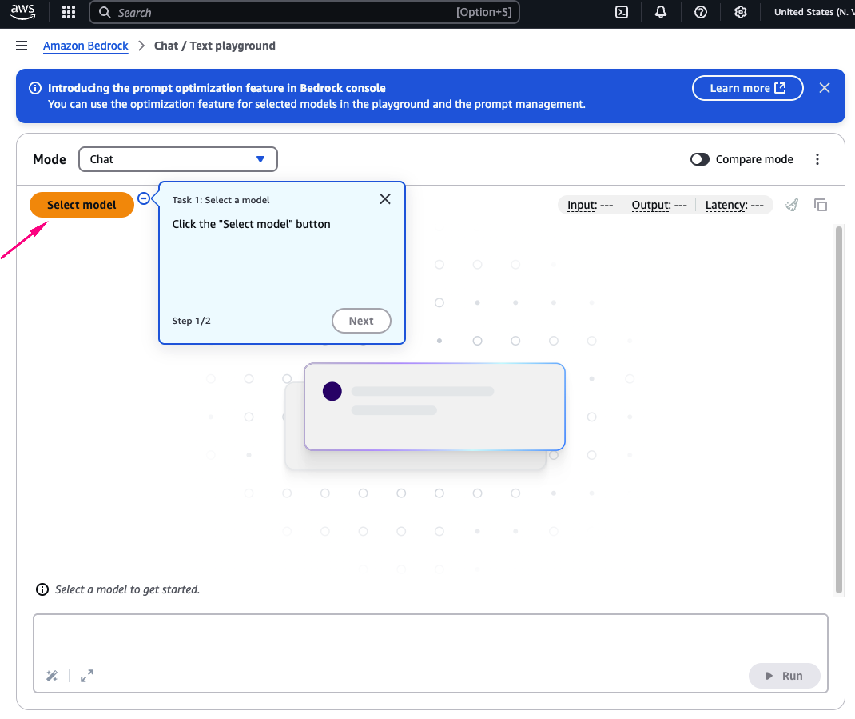This screenshot has height=719, width=855.
Task: Open the AWS services grid menu
Action: [69, 13]
